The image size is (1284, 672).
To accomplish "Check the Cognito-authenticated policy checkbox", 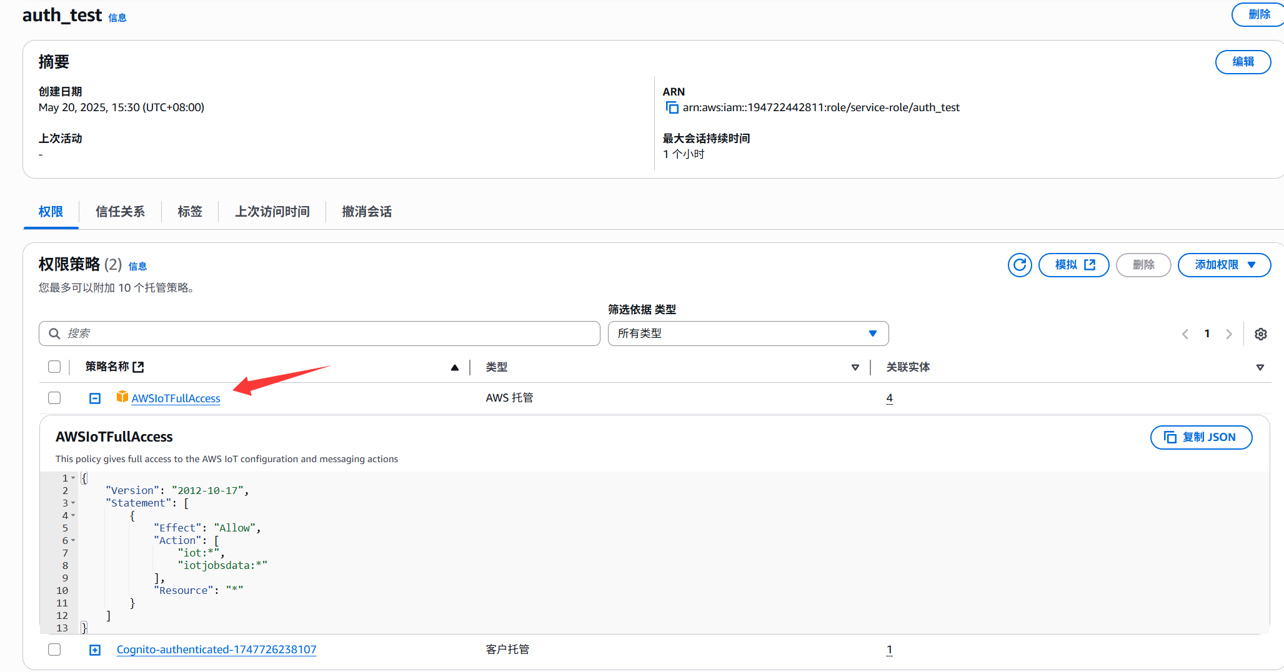I will 54,650.
